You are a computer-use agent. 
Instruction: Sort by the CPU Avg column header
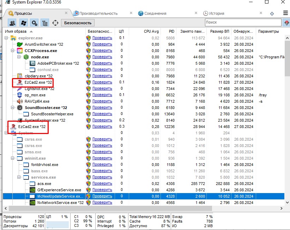(x=151, y=31)
